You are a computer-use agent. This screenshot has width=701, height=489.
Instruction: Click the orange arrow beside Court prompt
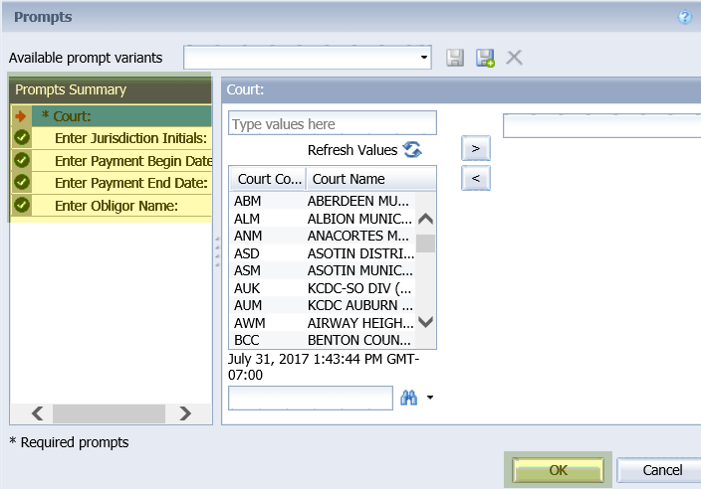click(21, 116)
